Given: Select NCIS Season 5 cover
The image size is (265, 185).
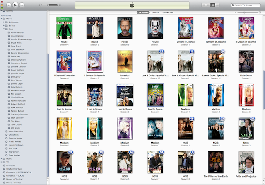Looking at the screenshot, I should 94,162.
